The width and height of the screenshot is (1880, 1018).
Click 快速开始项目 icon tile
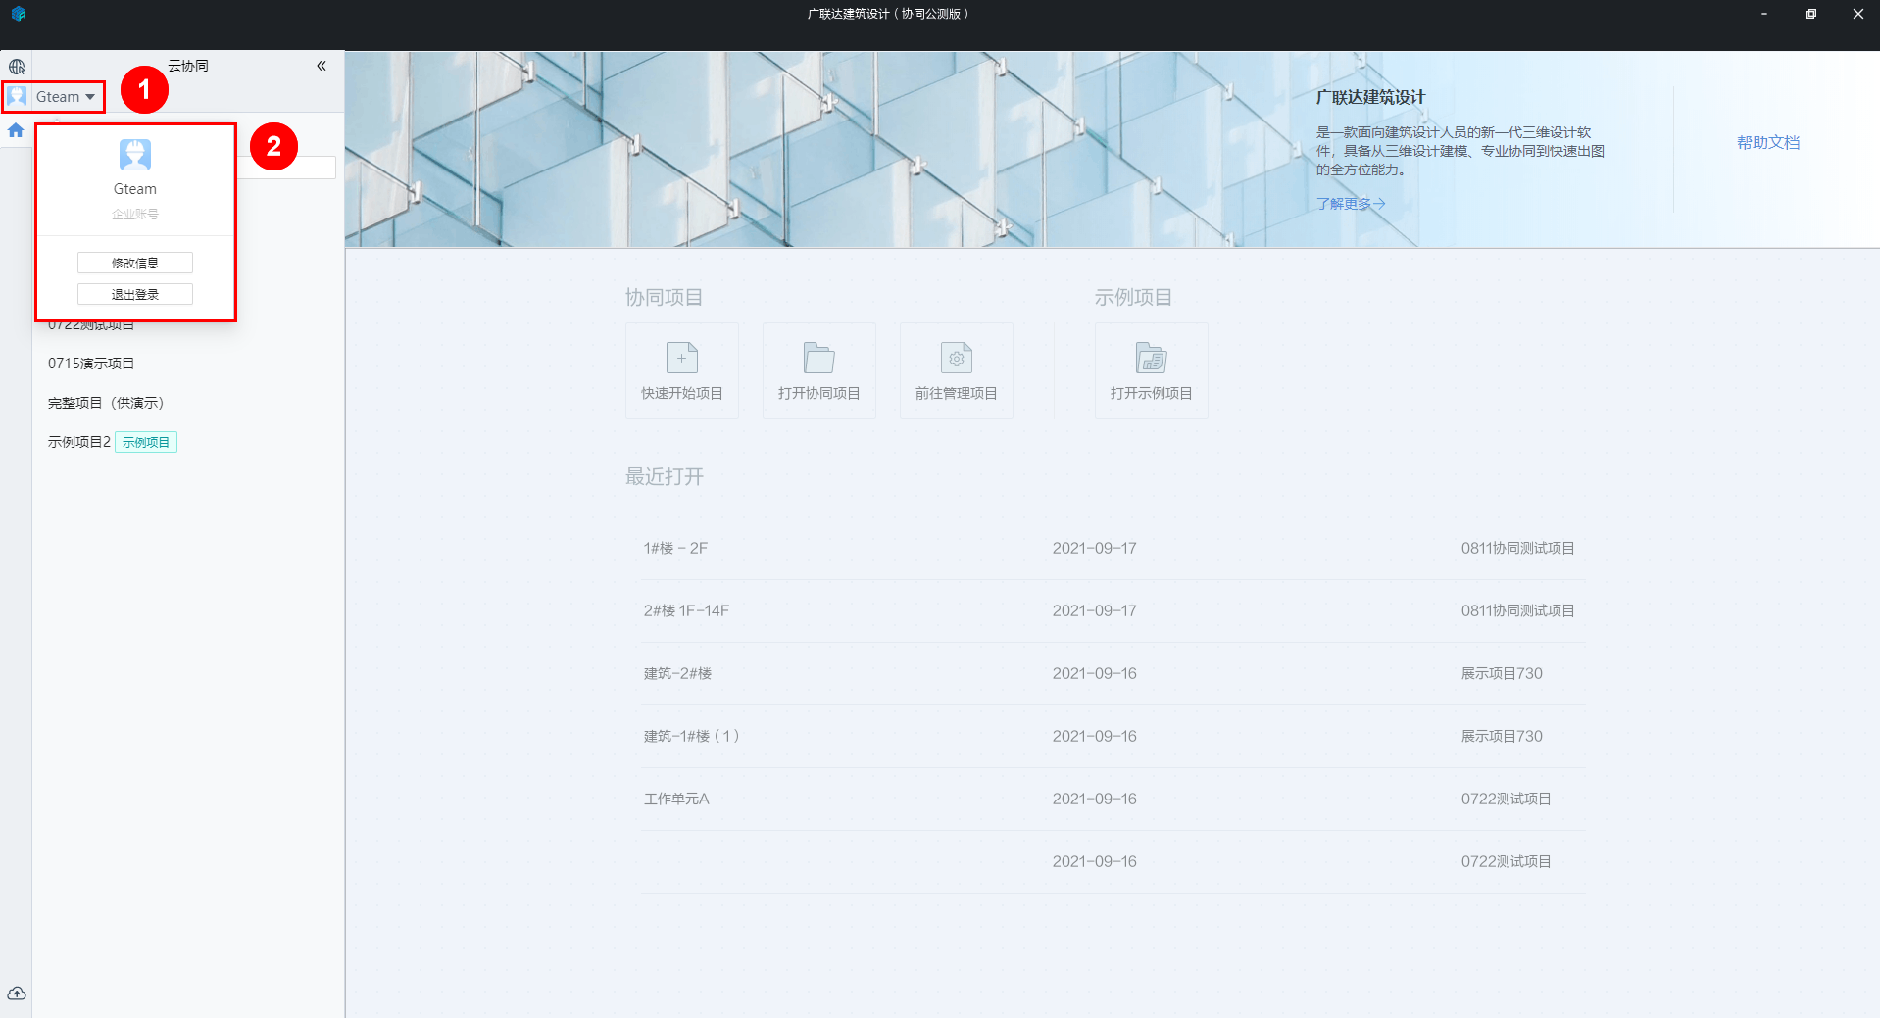pos(682,371)
